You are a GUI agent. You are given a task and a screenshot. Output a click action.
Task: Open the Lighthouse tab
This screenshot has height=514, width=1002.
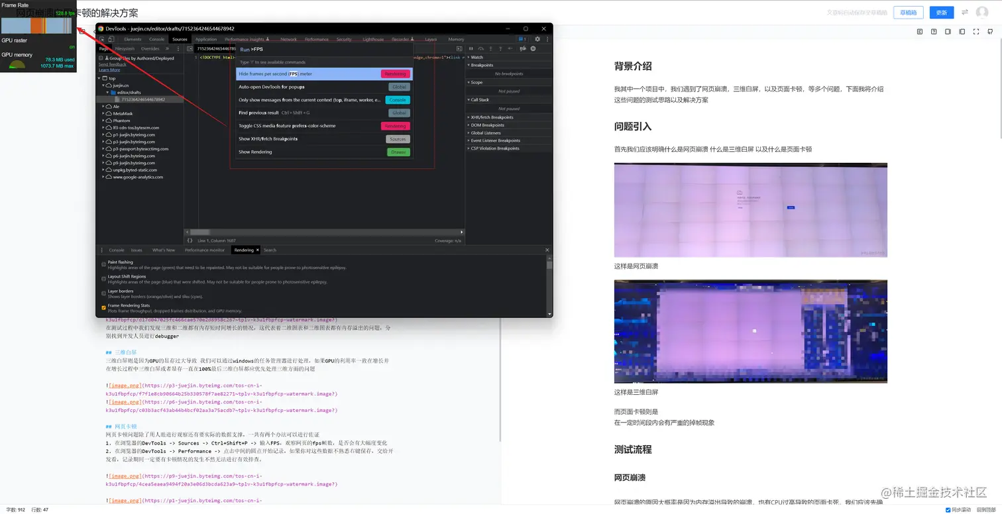pyautogui.click(x=373, y=39)
